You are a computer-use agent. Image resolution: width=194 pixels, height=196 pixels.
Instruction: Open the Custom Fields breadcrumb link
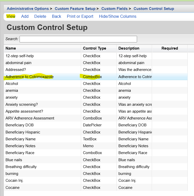[x=114, y=9]
